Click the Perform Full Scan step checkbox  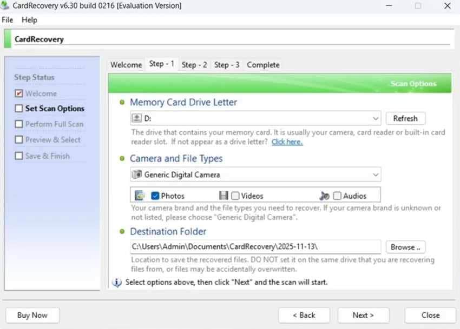tap(19, 124)
